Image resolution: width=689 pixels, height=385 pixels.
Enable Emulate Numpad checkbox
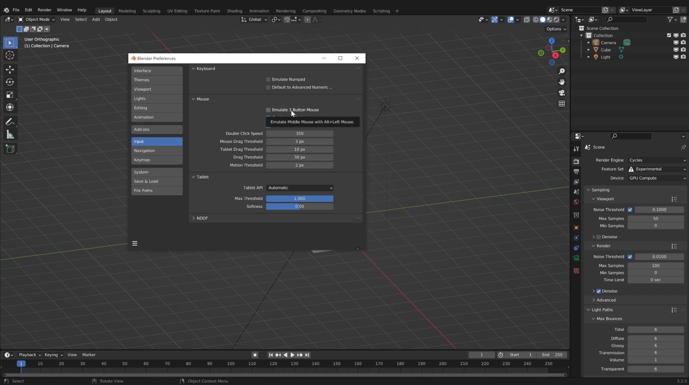coord(268,79)
